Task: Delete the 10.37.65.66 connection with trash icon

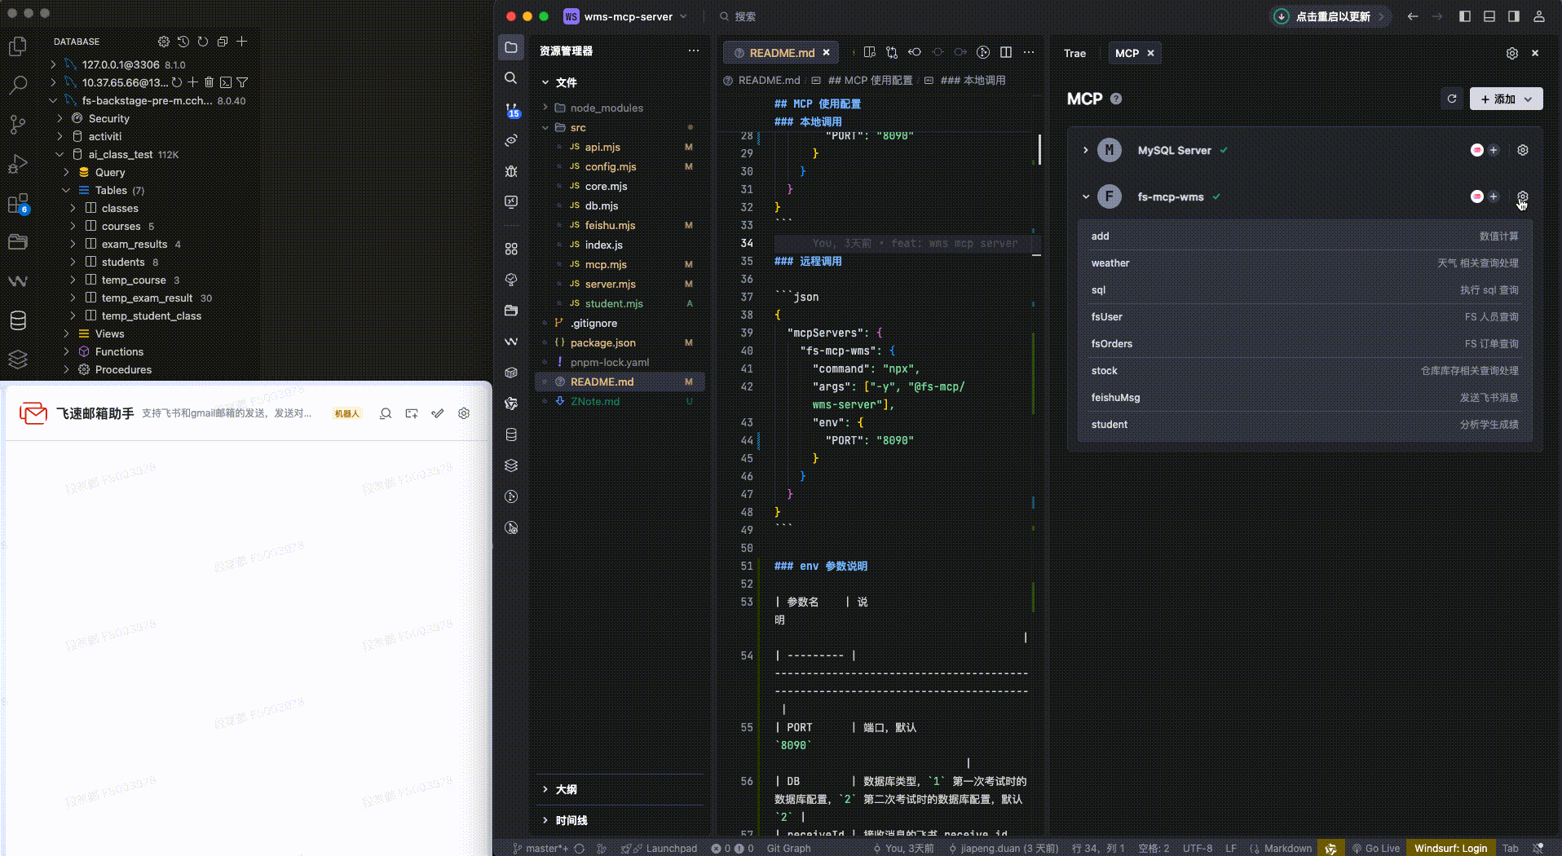Action: (x=209, y=82)
